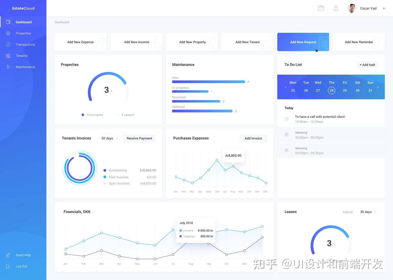Select Tue 26 in calendar strip

tap(306, 86)
